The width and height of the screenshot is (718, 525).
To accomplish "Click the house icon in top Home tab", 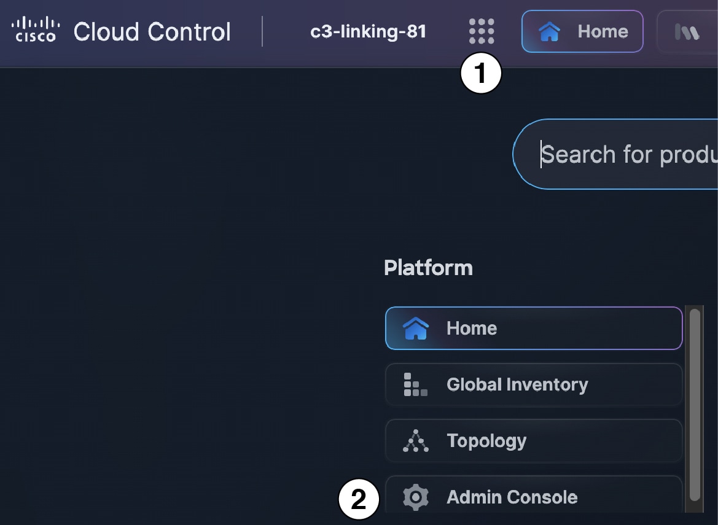I will 550,31.
